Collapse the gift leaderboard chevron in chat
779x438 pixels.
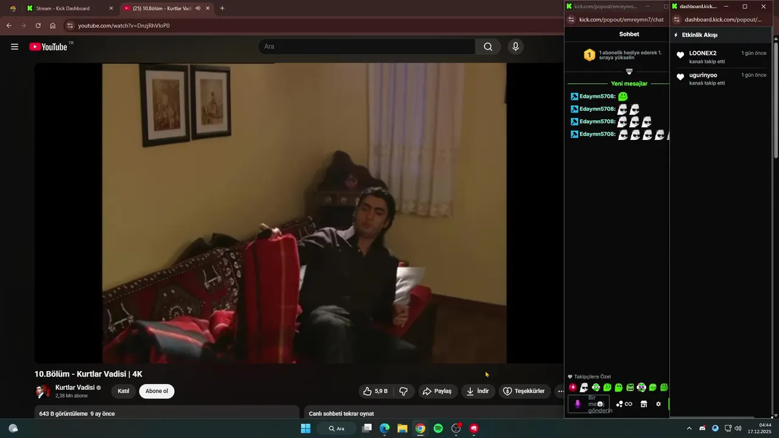[629, 71]
